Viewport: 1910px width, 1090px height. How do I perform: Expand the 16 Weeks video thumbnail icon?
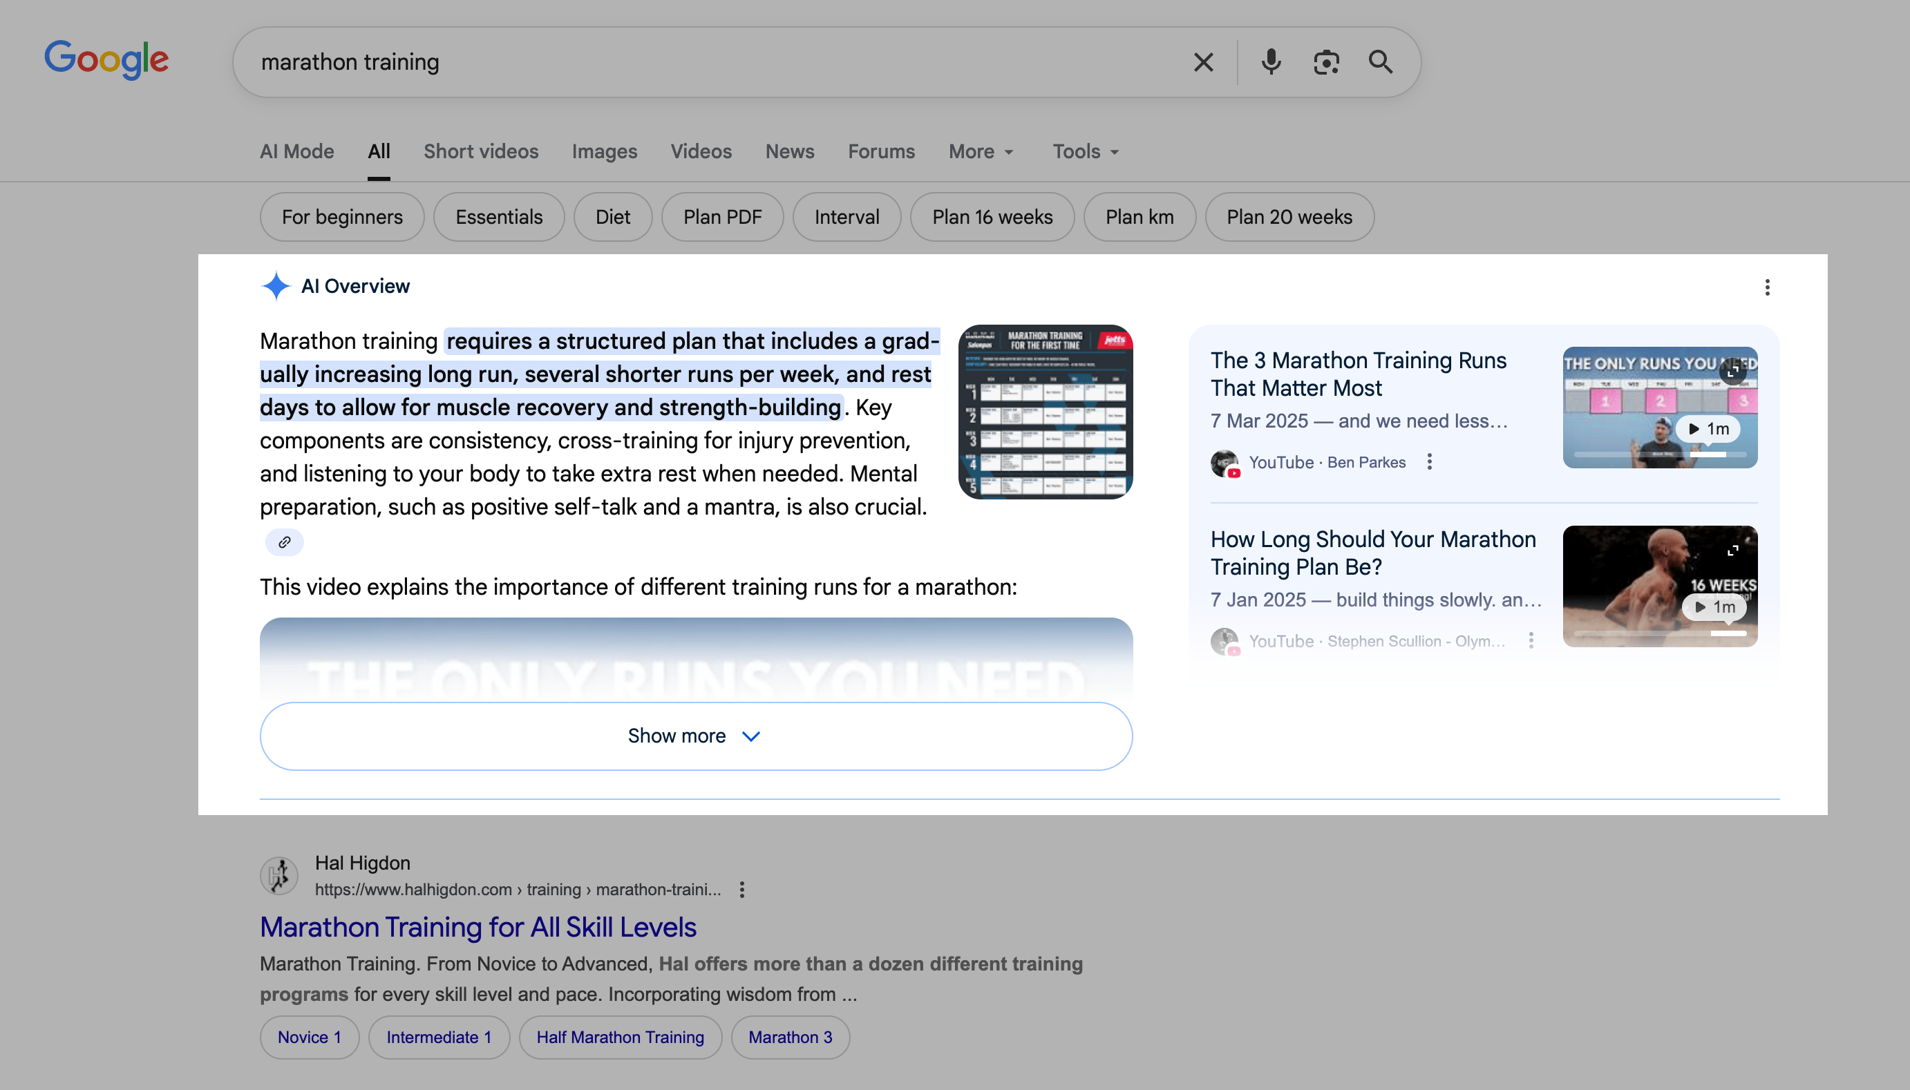coord(1732,551)
